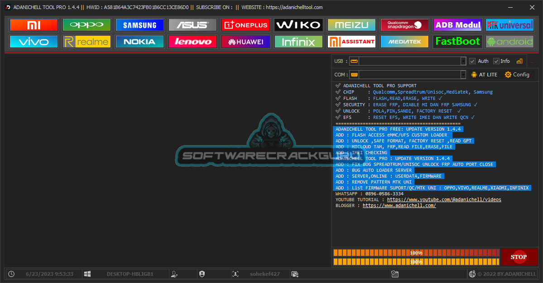Click the shield icon in status bar
Viewport: 543px width, 283px height.
(x=202, y=274)
